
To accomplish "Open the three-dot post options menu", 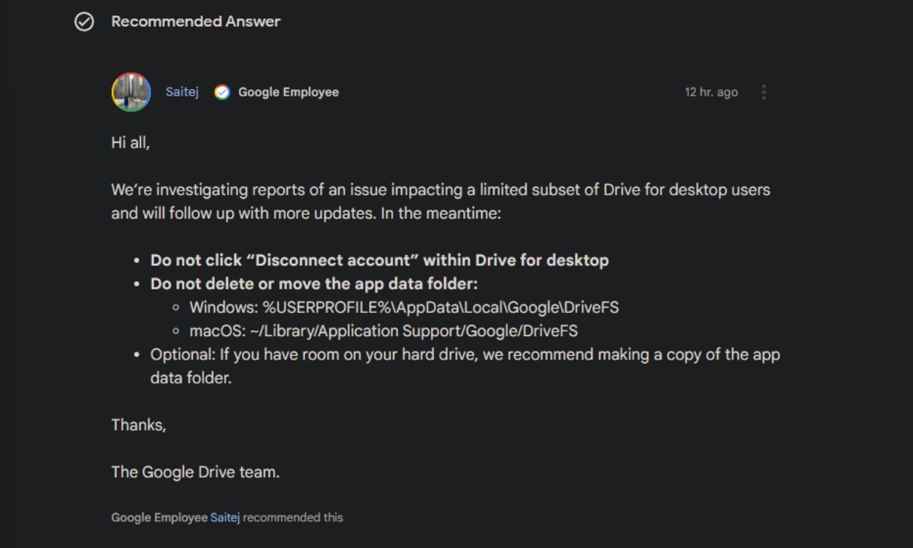I will (x=764, y=92).
